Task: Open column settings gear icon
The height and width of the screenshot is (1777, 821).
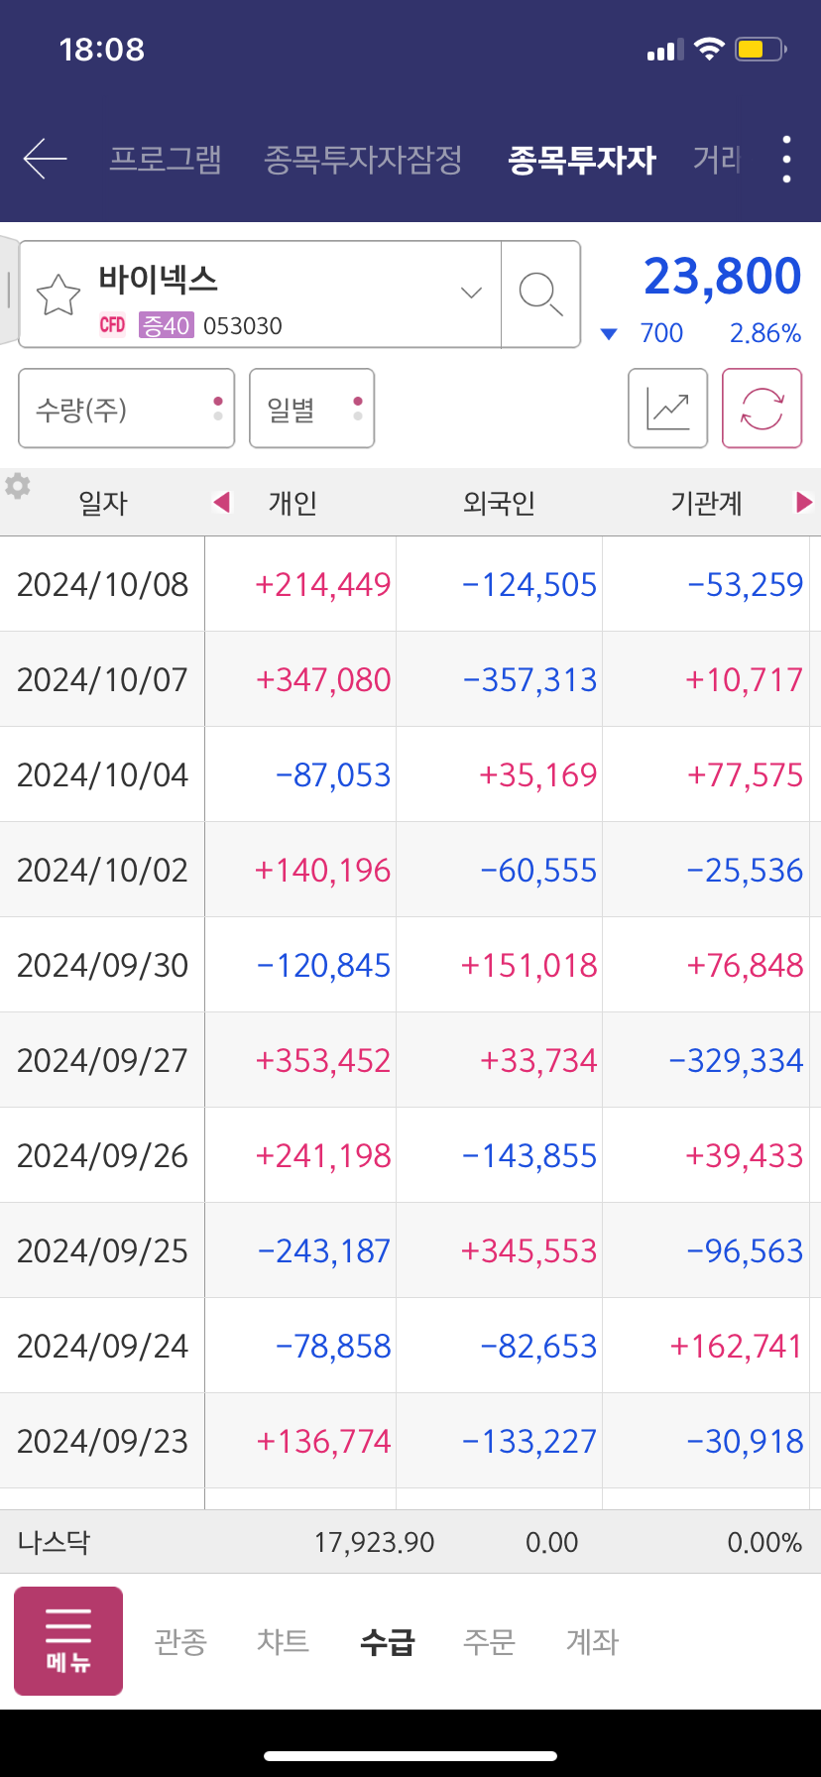Action: (x=17, y=486)
